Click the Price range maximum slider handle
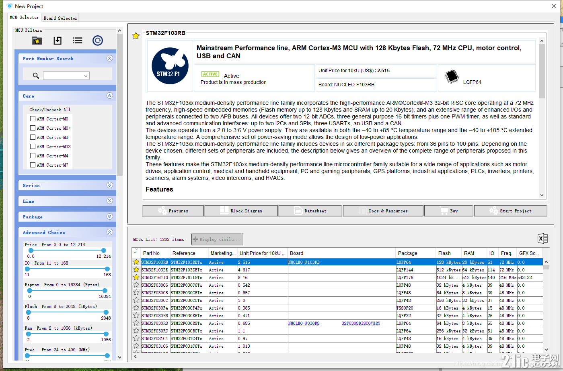563x371 pixels. click(103, 251)
